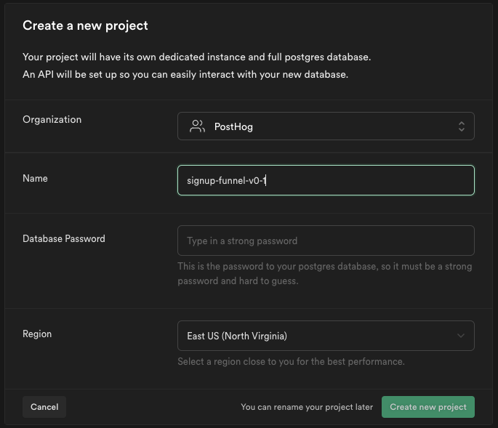498x428 pixels.
Task: Click into the Database Password field
Action: point(326,241)
